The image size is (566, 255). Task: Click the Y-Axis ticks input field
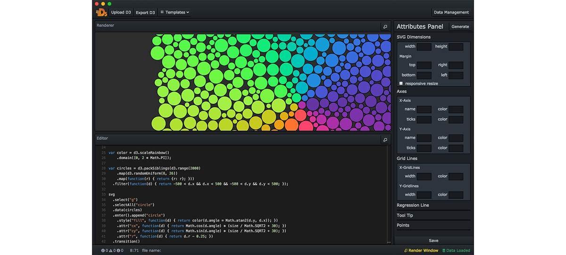(424, 148)
